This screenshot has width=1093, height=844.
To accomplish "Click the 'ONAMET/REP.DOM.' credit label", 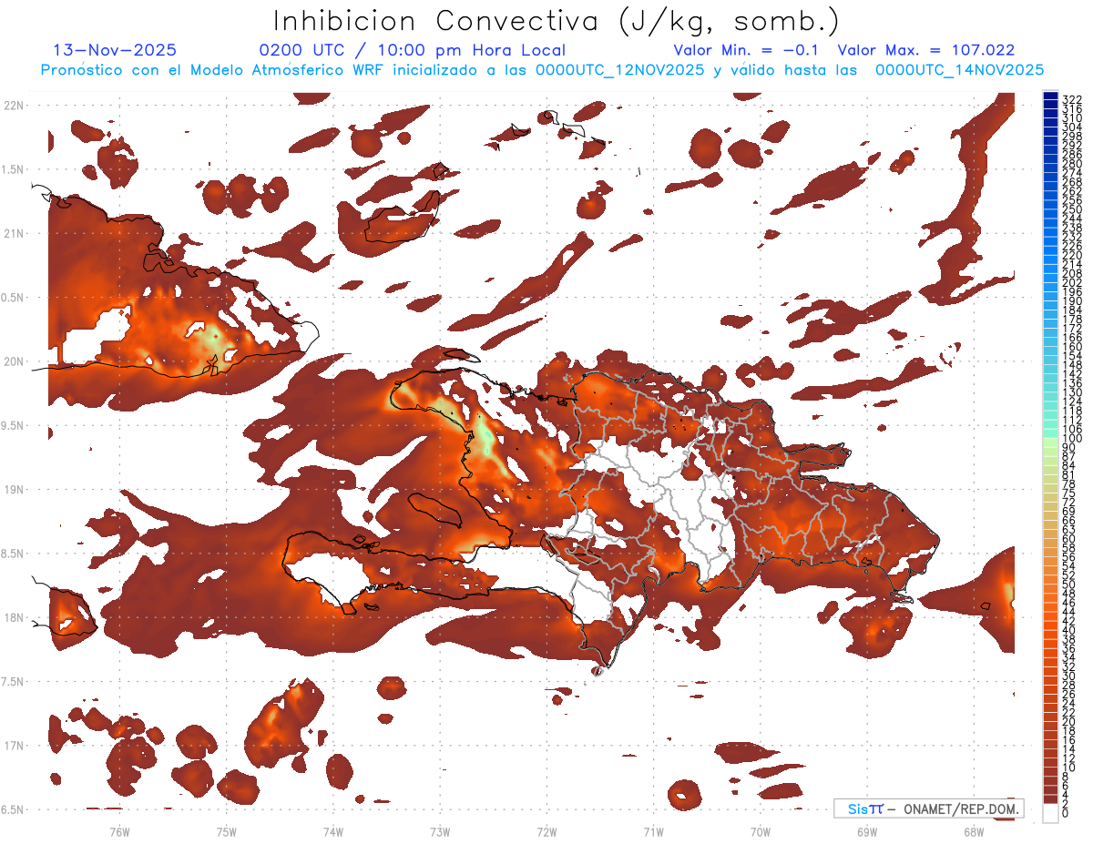I will point(961,808).
